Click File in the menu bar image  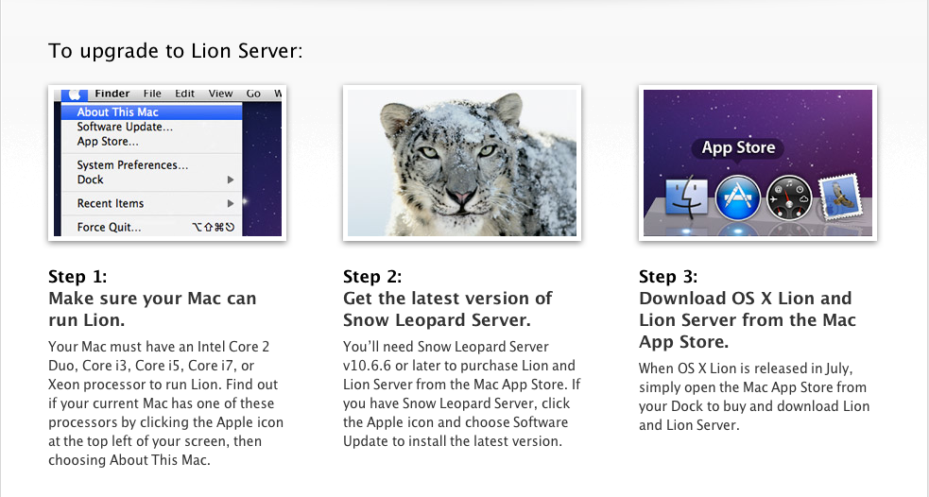pyautogui.click(x=152, y=94)
